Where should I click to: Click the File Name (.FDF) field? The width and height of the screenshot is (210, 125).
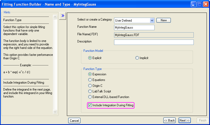(154, 35)
